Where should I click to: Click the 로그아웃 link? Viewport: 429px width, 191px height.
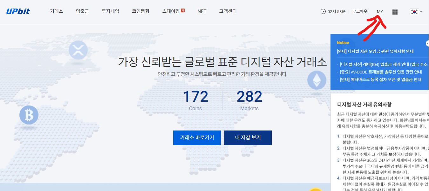coord(359,11)
